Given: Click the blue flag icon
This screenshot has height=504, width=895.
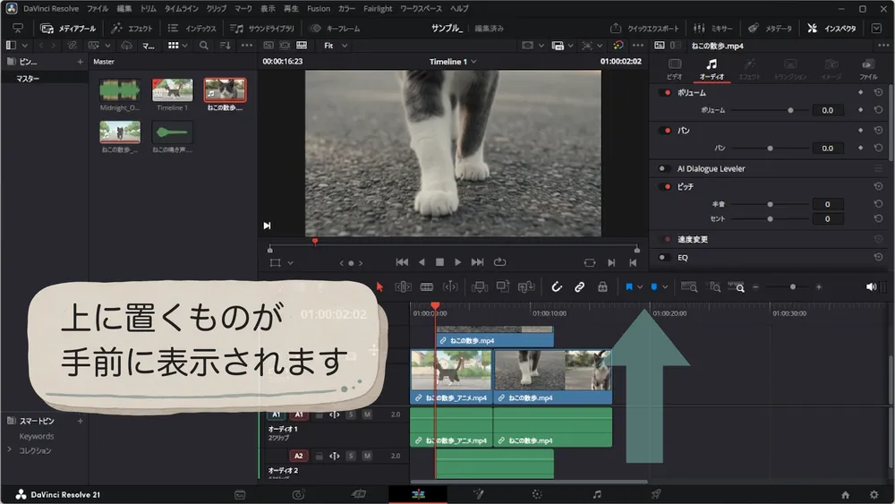Looking at the screenshot, I should point(629,286).
